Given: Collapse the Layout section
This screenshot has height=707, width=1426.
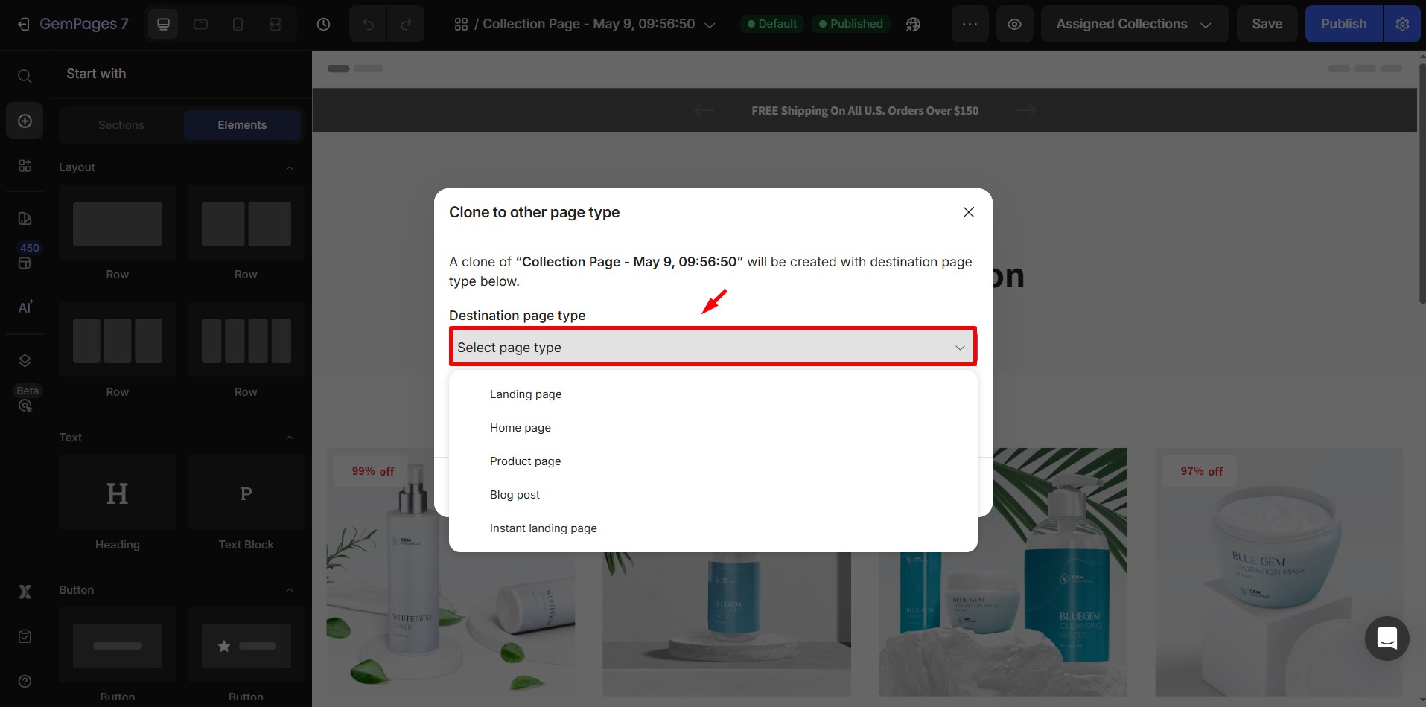Looking at the screenshot, I should pos(290,167).
